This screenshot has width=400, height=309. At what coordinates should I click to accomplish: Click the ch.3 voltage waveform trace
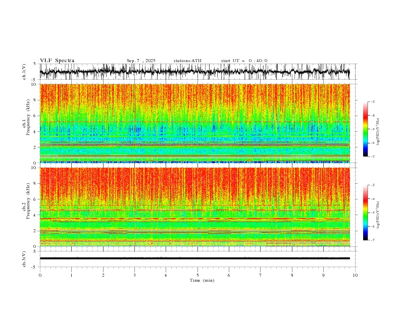pos(194,259)
